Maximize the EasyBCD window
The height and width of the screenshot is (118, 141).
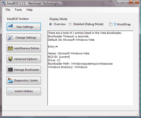click(x=126, y=2)
